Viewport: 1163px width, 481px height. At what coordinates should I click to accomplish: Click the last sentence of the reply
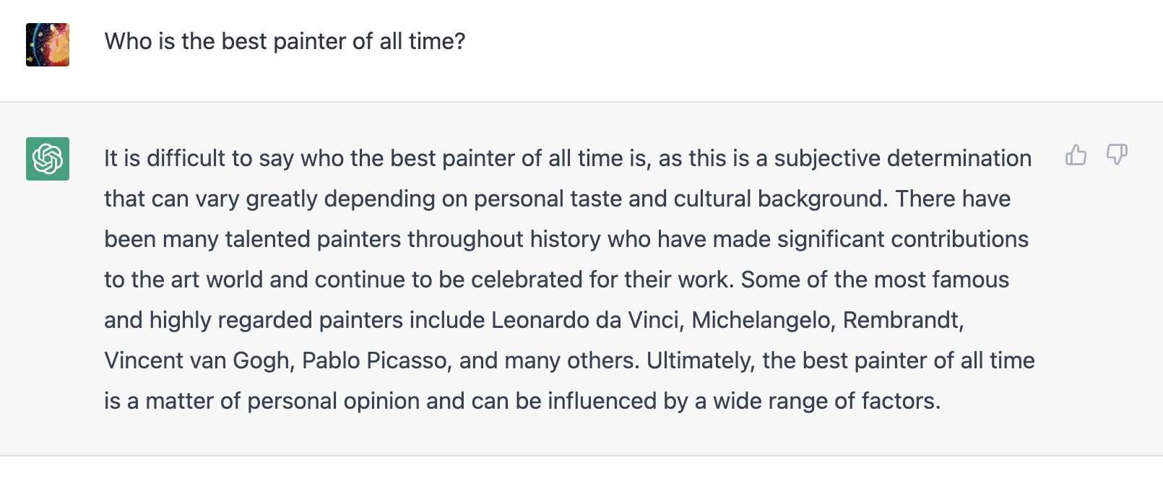click(x=523, y=400)
